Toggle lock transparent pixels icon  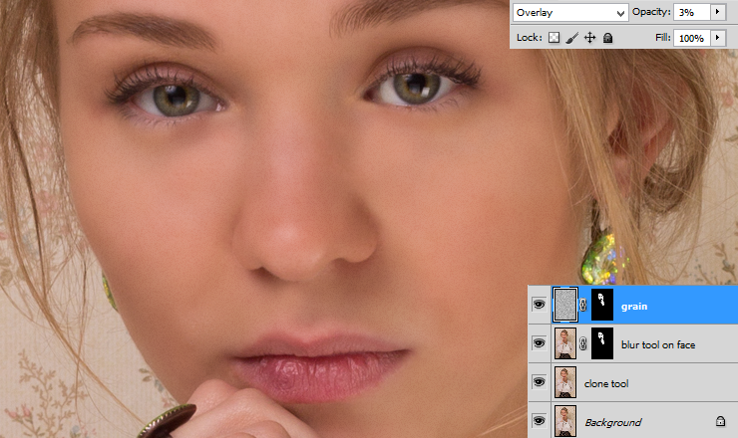(553, 38)
